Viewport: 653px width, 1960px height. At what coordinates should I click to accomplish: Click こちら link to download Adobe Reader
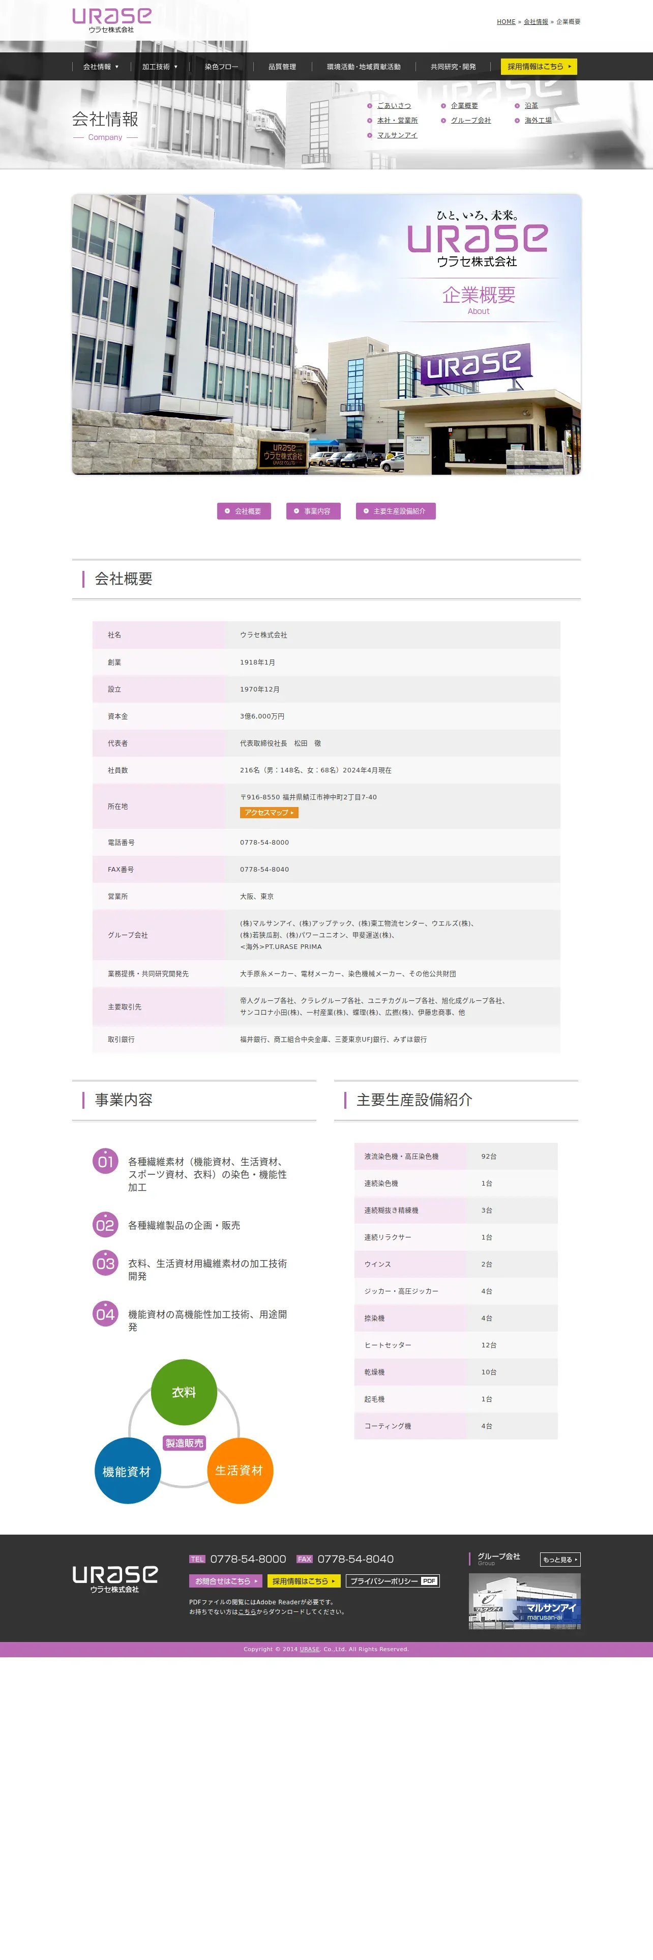247,1611
